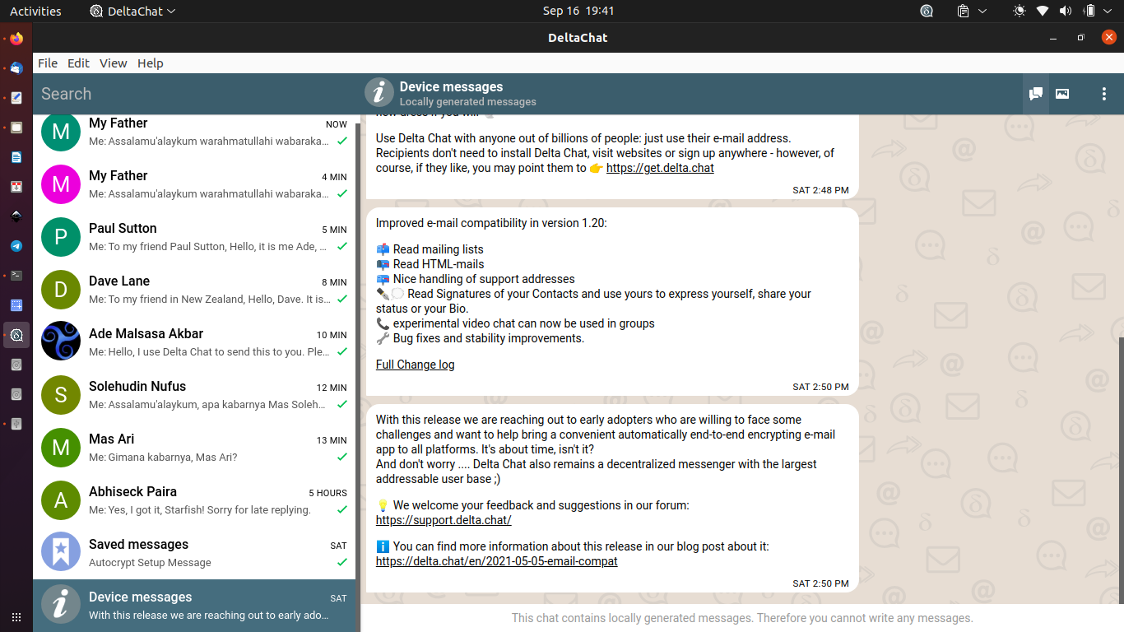Click the Paul Sutton 'P' avatar
Viewport: 1124px width, 632px height.
61,235
